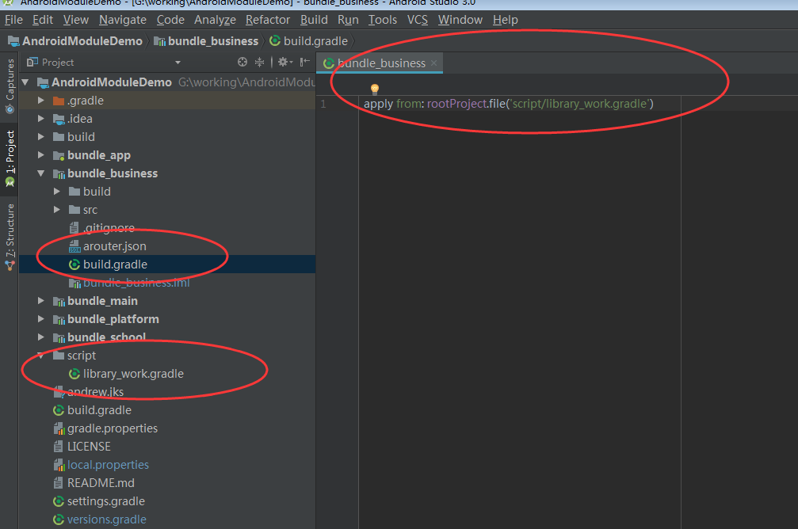
Task: Expand the src folder
Action: (x=56, y=210)
